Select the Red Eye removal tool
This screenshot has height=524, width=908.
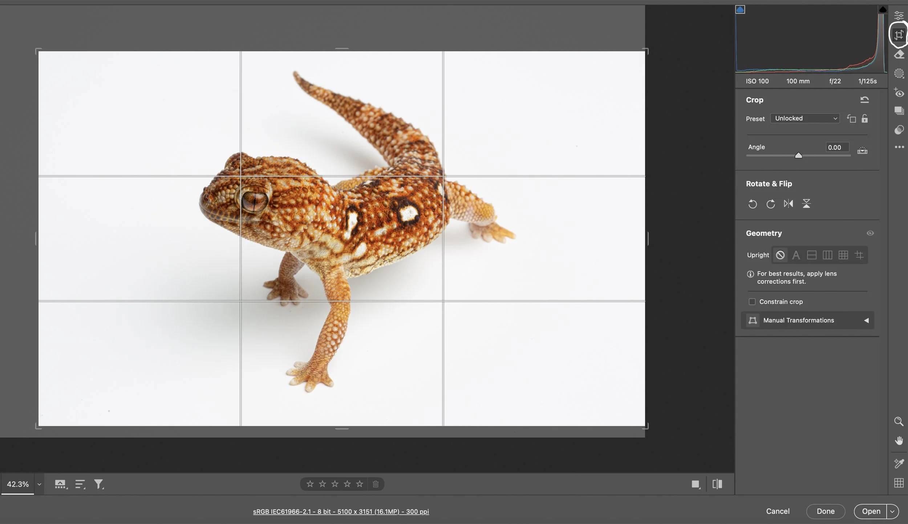[899, 93]
